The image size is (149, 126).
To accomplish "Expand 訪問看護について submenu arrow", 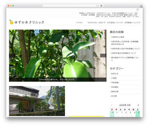I will click(x=139, y=23).
